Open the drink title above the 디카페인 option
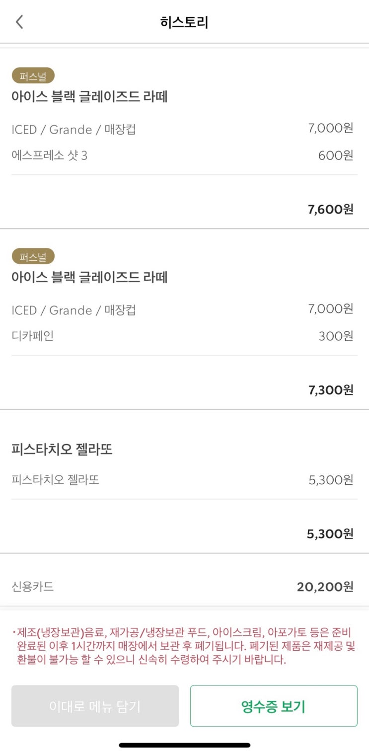 click(89, 277)
